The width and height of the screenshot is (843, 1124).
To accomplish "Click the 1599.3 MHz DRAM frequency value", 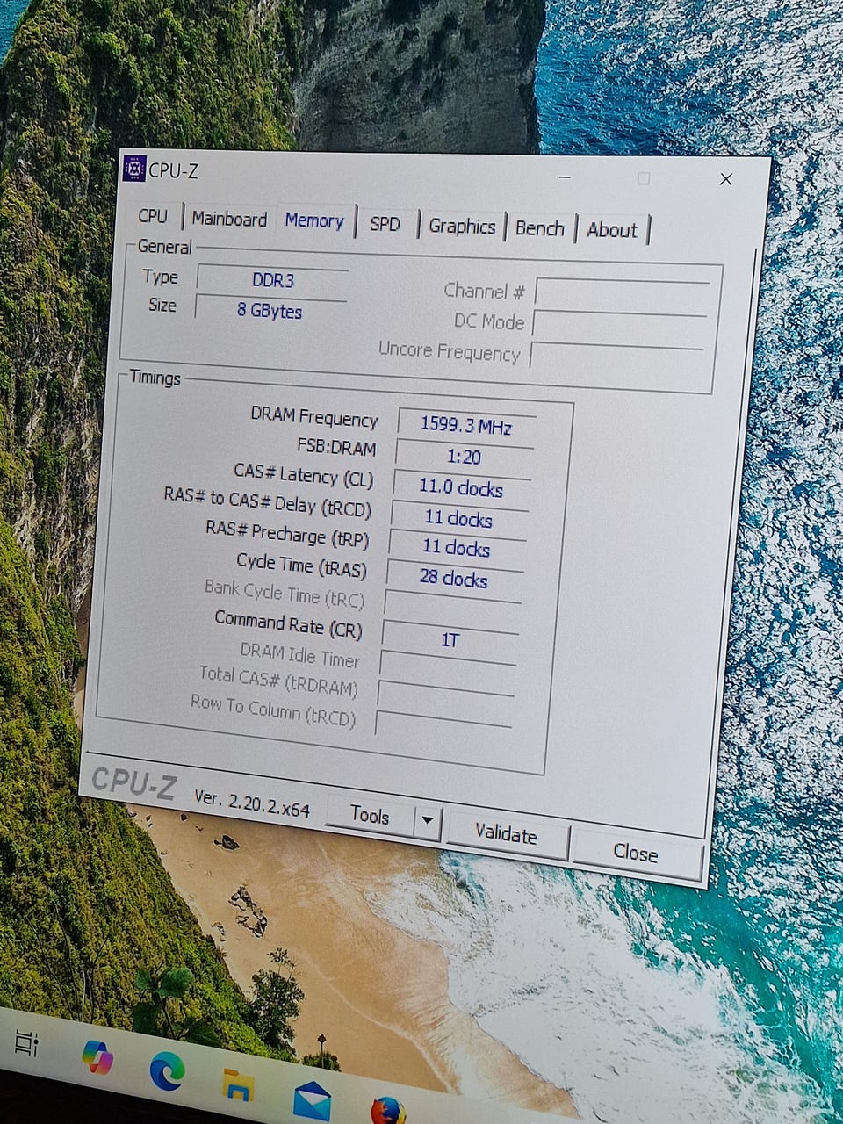I will [466, 426].
